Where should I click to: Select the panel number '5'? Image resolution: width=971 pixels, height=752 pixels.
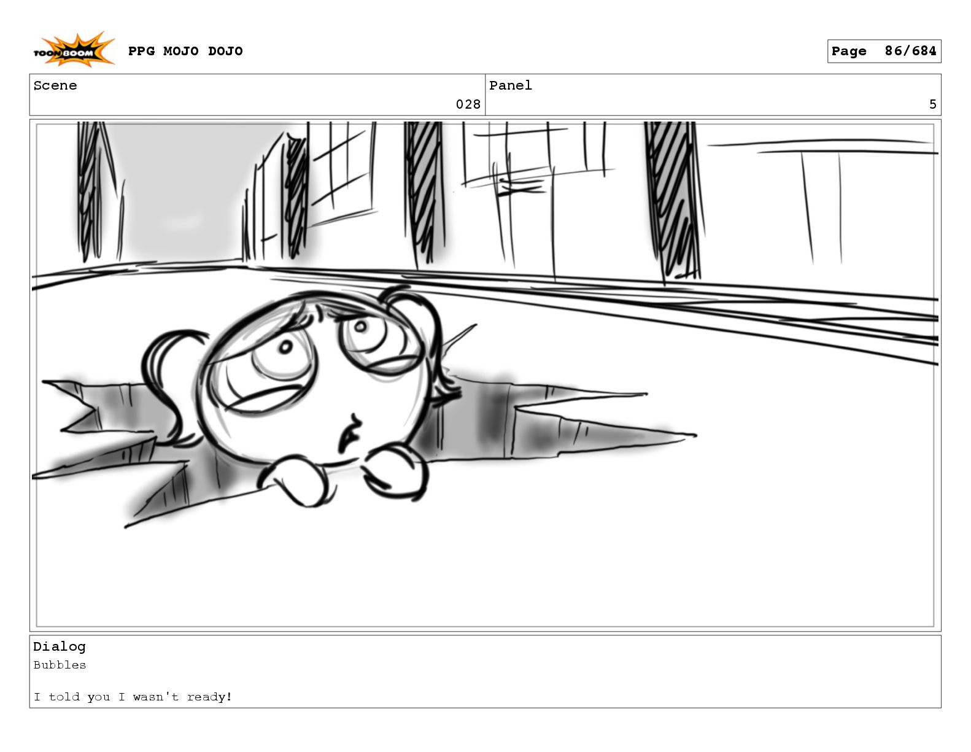[932, 104]
